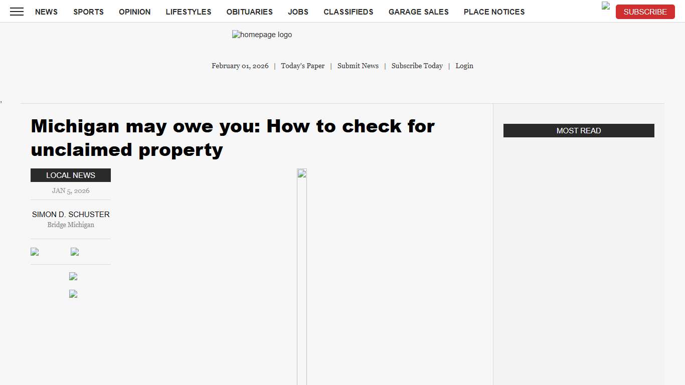
Task: Go to the OBITUARIES section
Action: [249, 12]
